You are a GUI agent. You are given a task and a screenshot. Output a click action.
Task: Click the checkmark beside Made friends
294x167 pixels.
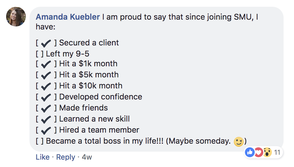point(46,108)
